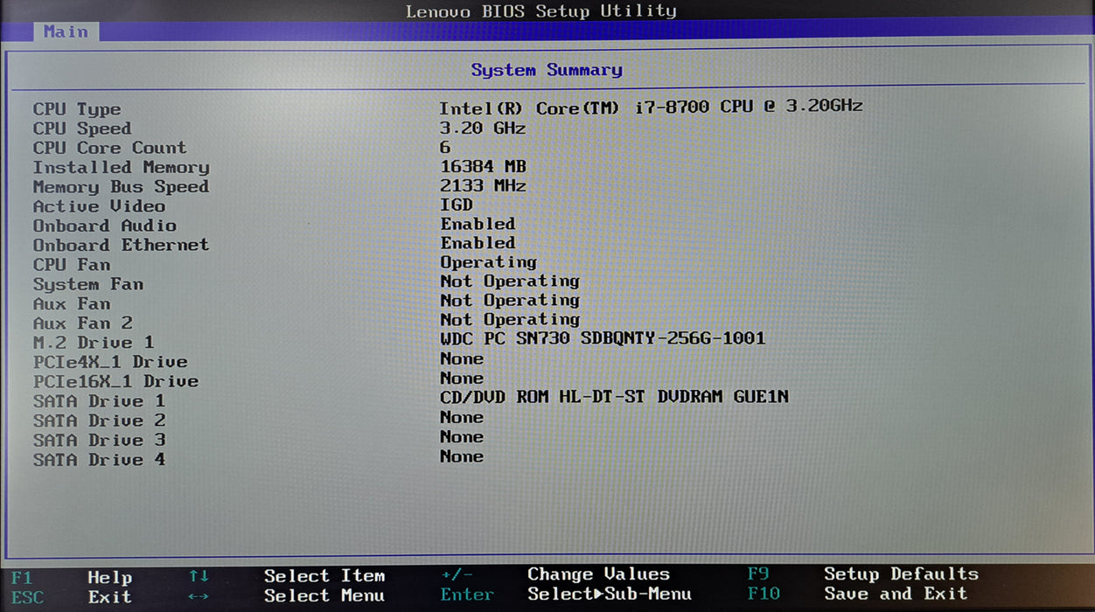This screenshot has width=1095, height=612.
Task: Select the SATA Drive 1 label
Action: (99, 401)
